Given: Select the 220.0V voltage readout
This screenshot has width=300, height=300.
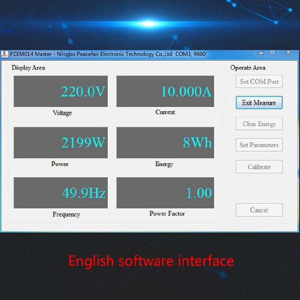Looking at the screenshot, I should [61, 92].
